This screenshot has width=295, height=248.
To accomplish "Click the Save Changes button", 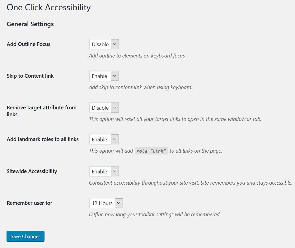I will click(26, 237).
